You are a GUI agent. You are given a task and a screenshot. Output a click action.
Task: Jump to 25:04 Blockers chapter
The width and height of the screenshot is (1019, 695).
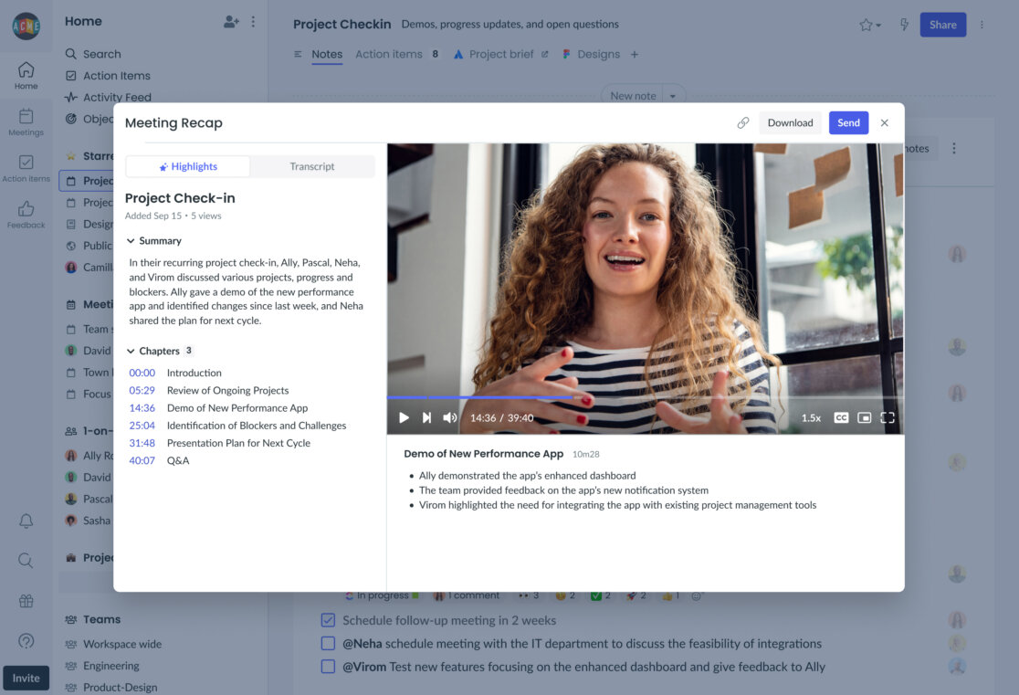(x=237, y=426)
